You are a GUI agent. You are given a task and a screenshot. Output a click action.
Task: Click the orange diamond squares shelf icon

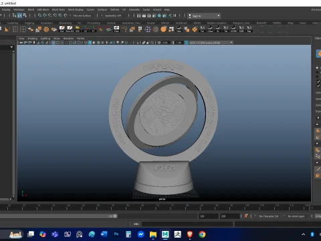[x=195, y=29]
